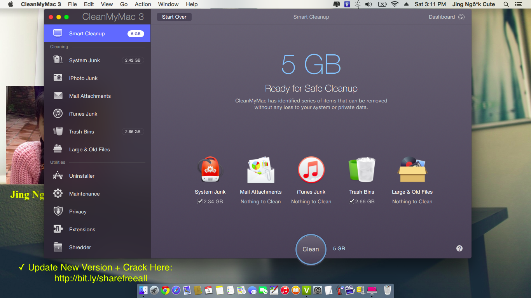Click the large Mail Attachments envelope icon
The image size is (531, 298).
(x=260, y=170)
